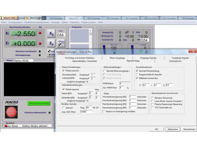Click Hochlaufverzögerung (M3) seconds field
The width and height of the screenshot is (197, 148).
point(132,97)
